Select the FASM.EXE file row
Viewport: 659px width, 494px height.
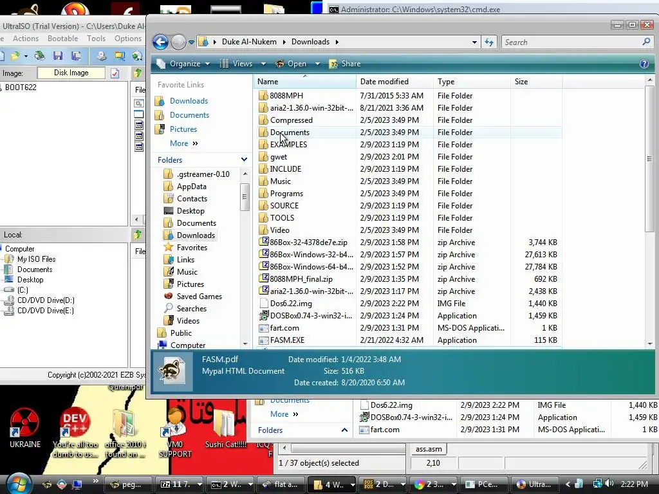(410, 340)
